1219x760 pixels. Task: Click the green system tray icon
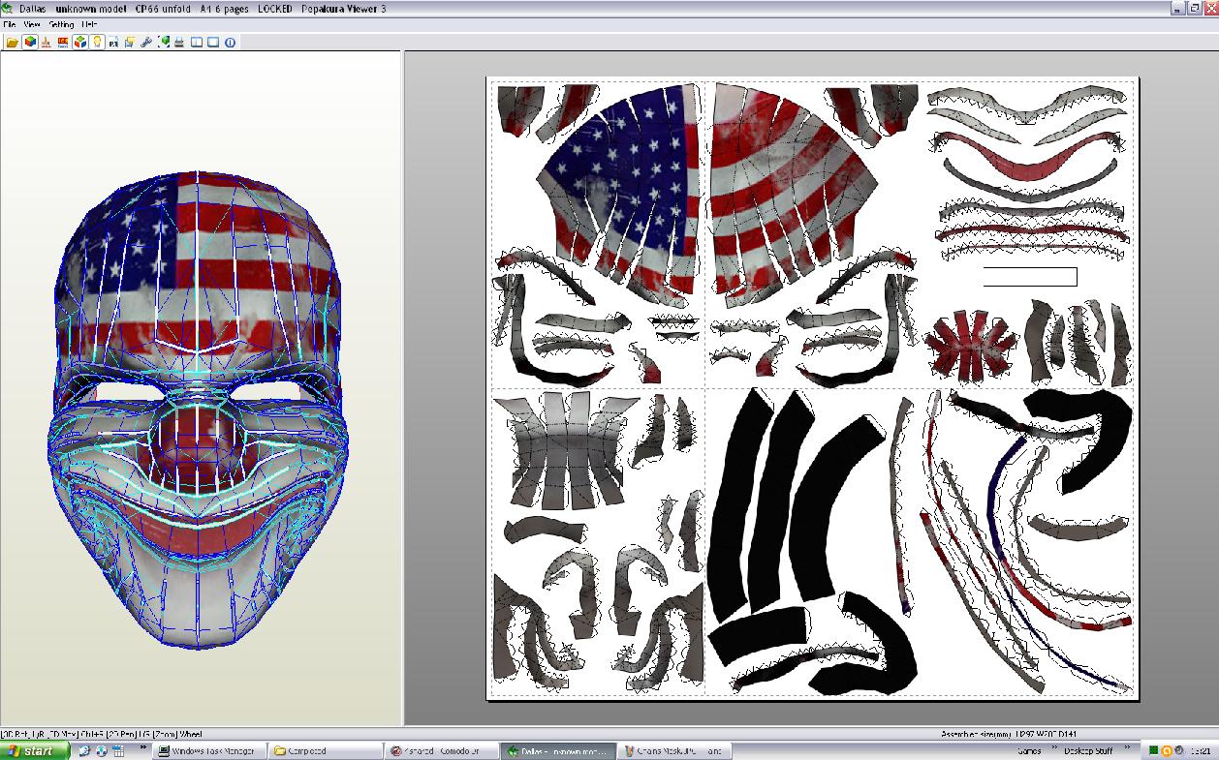(x=1153, y=750)
